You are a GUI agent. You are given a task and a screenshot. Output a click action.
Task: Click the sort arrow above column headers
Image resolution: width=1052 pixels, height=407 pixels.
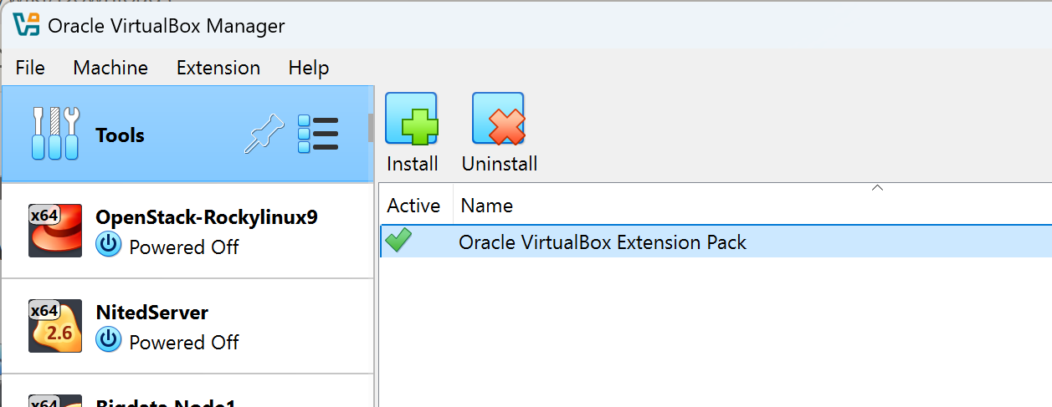(877, 187)
